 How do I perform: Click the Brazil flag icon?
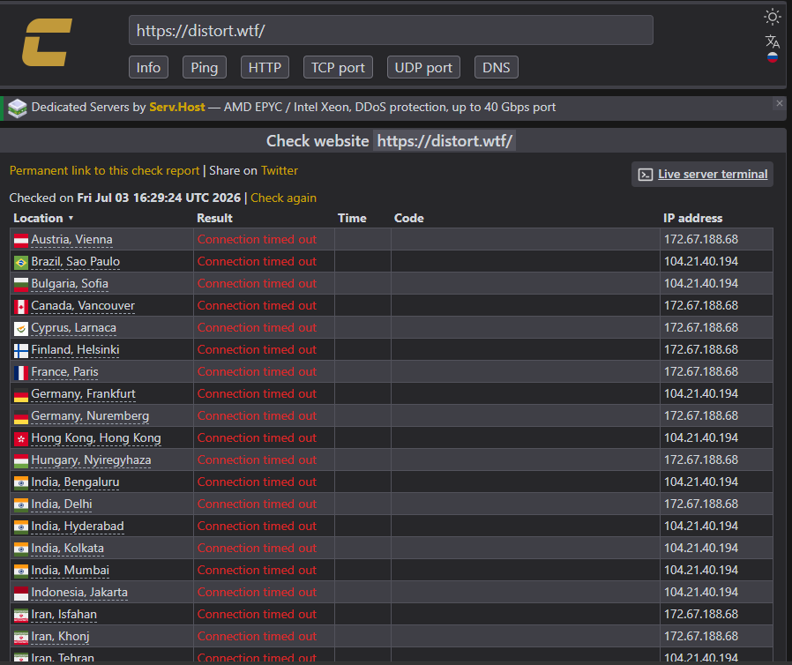pyautogui.click(x=20, y=263)
